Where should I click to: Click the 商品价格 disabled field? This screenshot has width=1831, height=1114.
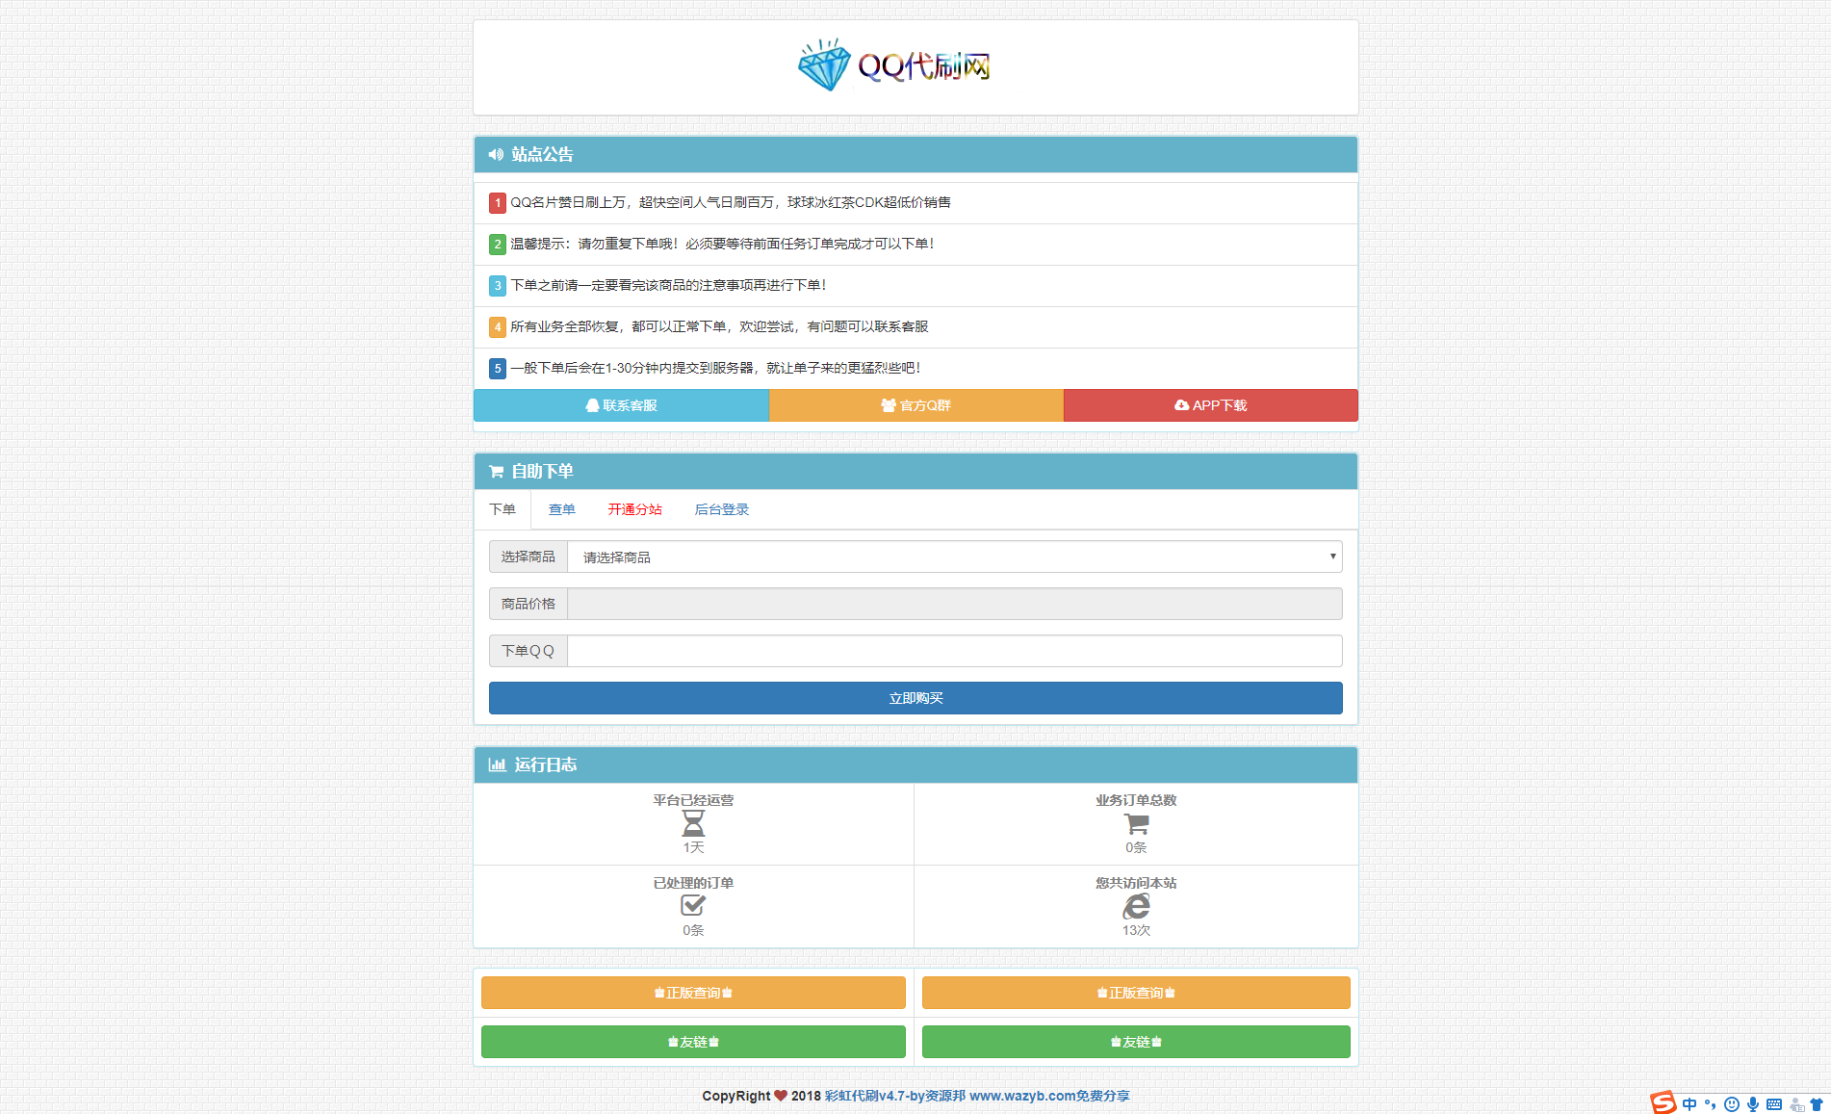pos(955,604)
